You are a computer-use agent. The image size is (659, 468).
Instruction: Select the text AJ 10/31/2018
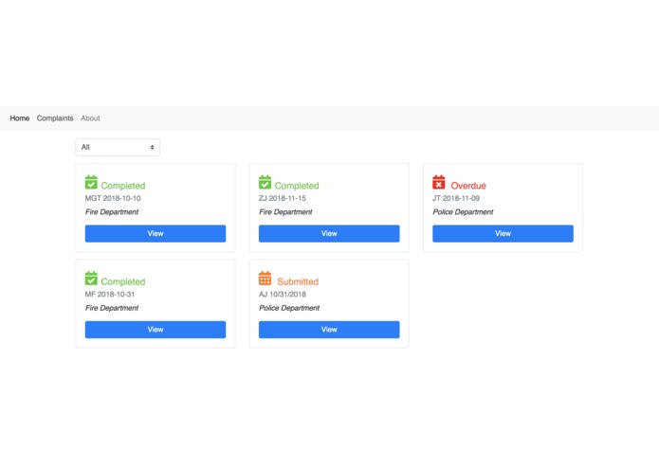click(283, 295)
